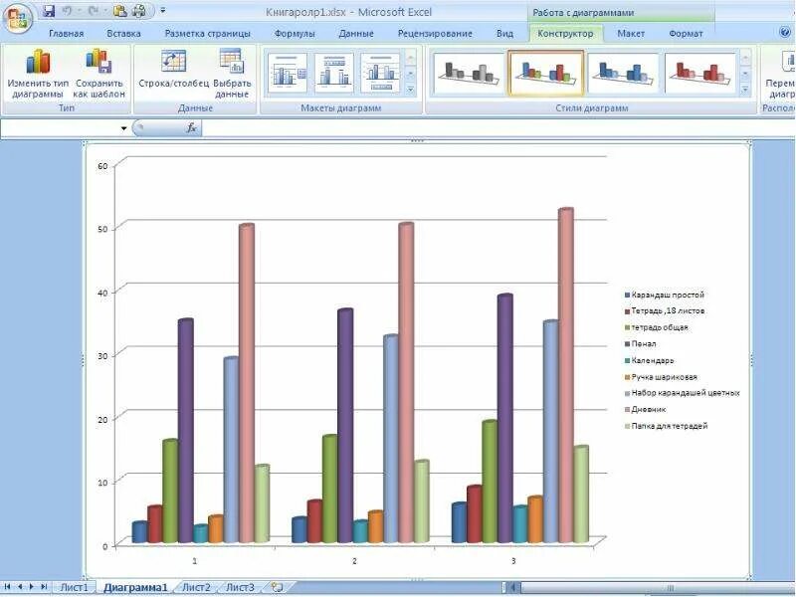Switch to the Макет chart tab
796x597 pixels.
click(631, 34)
